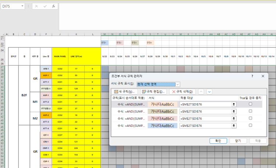Click the edit rule (규칙 편집) button
The width and height of the screenshot is (276, 168).
tap(153, 92)
